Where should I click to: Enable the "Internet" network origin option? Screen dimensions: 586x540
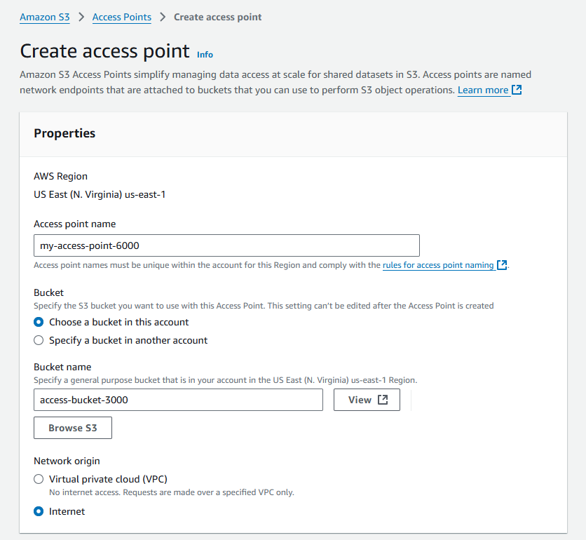39,511
